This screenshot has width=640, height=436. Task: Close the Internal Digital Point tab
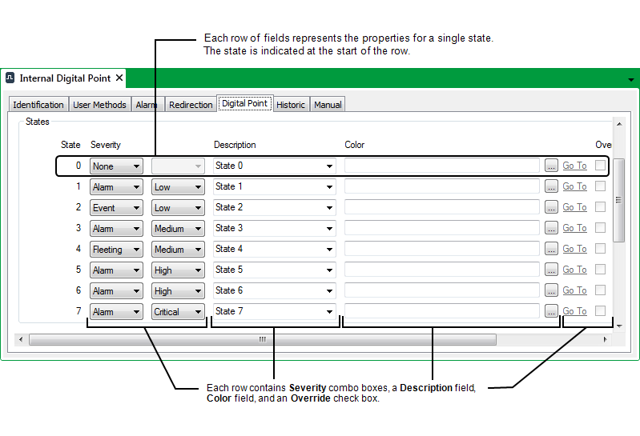119,78
